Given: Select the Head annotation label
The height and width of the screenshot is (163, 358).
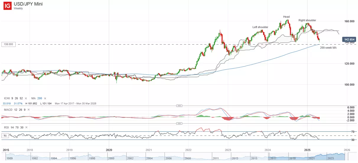Looking at the screenshot, I should click(286, 17).
